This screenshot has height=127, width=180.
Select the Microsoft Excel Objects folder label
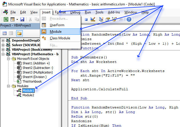(x=33, y=59)
